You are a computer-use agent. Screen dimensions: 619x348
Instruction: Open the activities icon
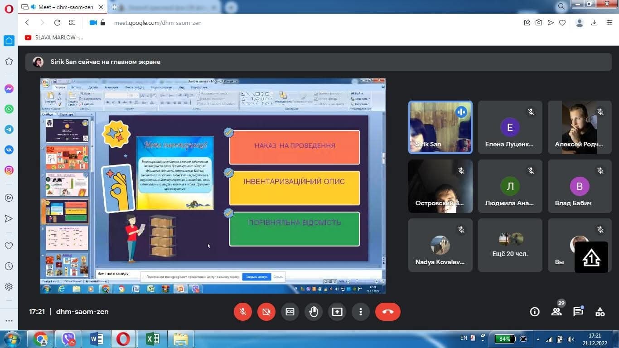pos(600,312)
